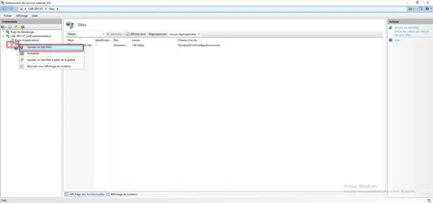Click the Démarré state cell

121,45
